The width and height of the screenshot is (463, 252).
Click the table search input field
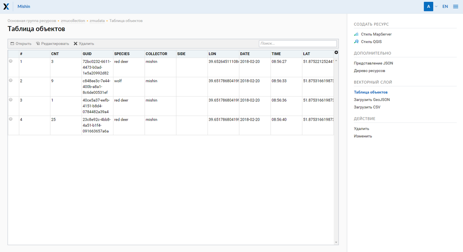click(x=298, y=43)
